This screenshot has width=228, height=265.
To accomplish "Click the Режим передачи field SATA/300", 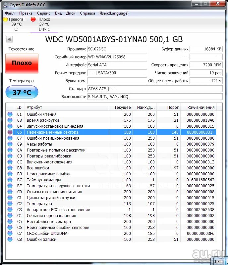I will (117, 73).
